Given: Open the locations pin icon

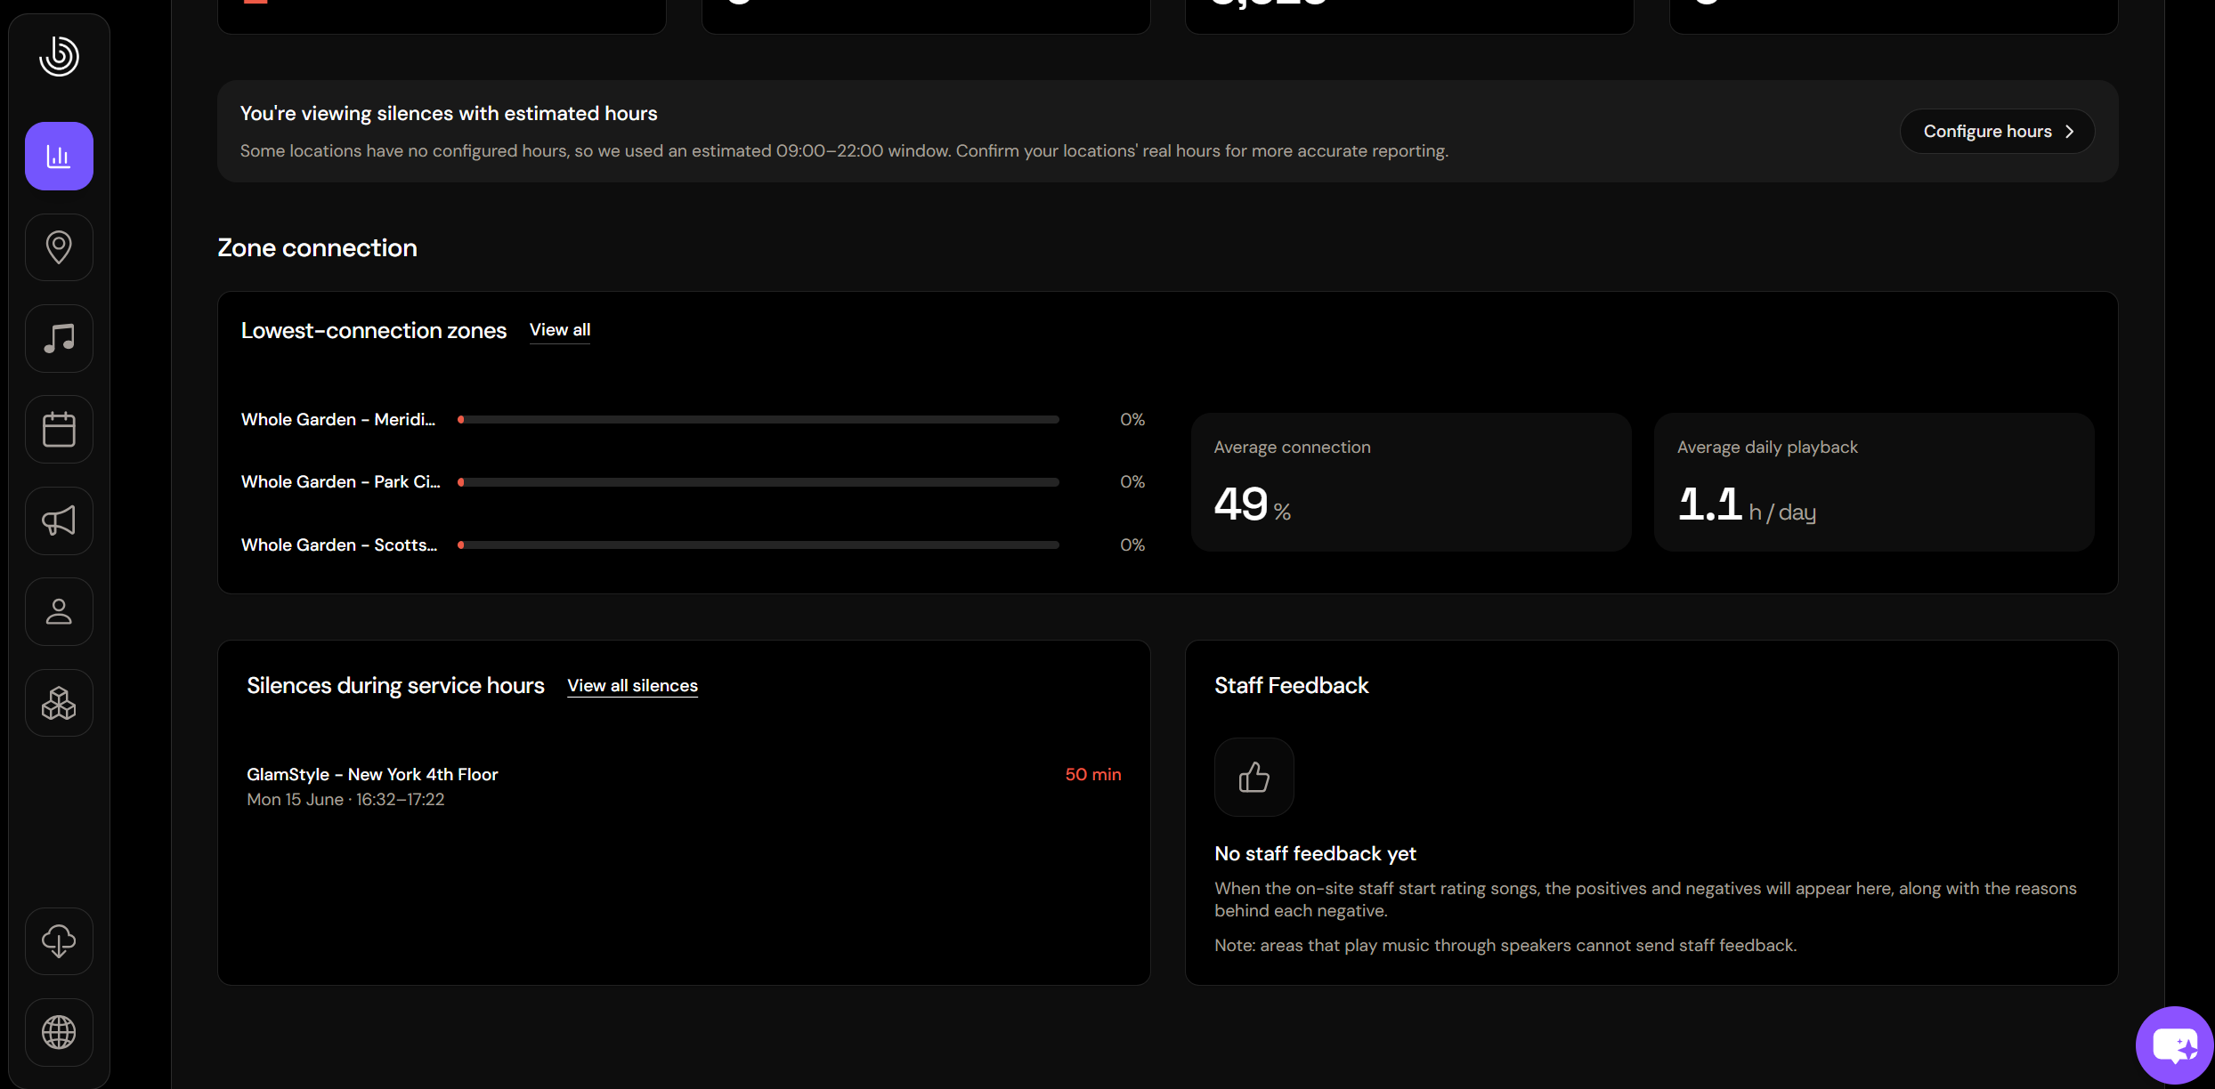Looking at the screenshot, I should (59, 247).
